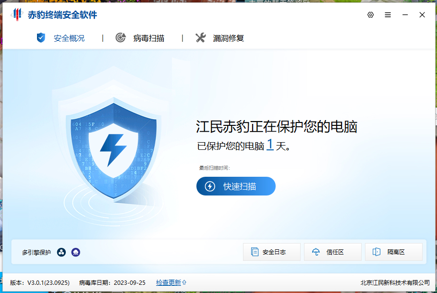Click the 多引擎保护 label
Screen dimensions: 437x293
coord(36,253)
